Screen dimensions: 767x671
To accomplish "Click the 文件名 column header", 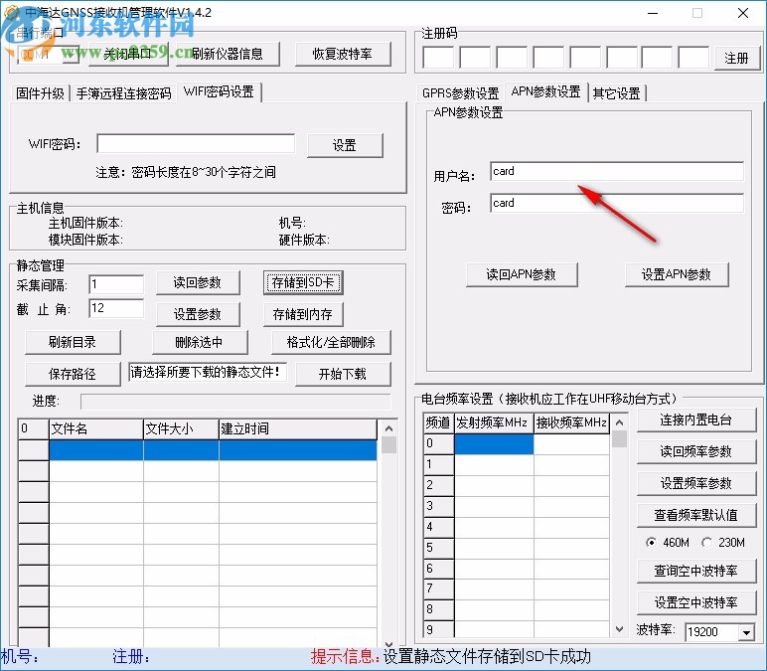I will click(x=96, y=428).
